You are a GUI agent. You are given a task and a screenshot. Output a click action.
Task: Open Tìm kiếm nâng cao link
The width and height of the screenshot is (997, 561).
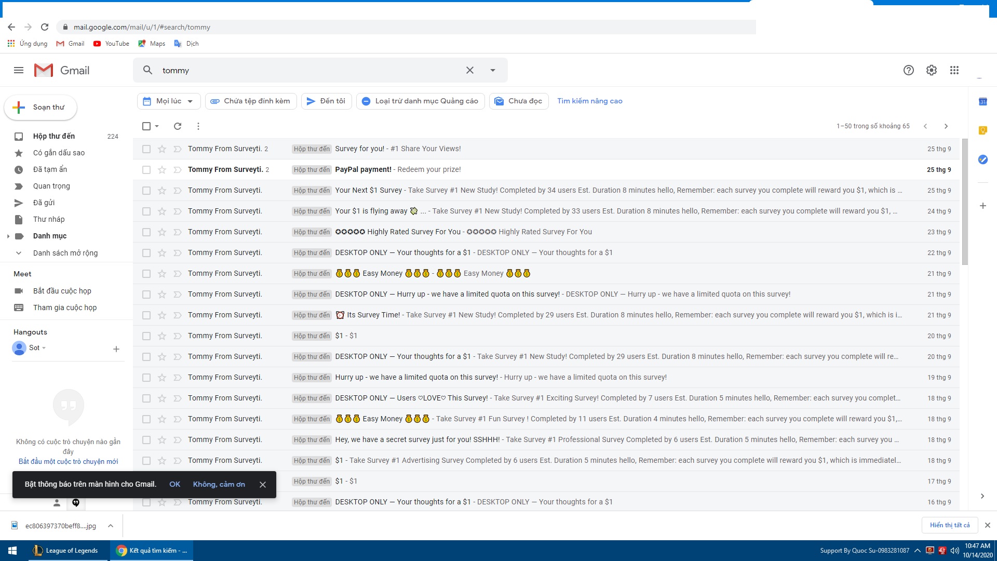click(589, 101)
